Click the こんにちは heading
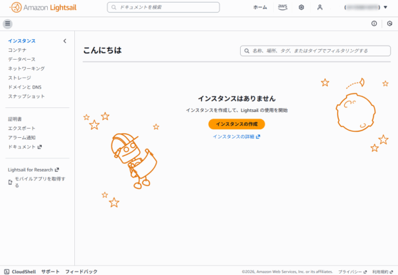This screenshot has height=275, width=398. pyautogui.click(x=103, y=50)
